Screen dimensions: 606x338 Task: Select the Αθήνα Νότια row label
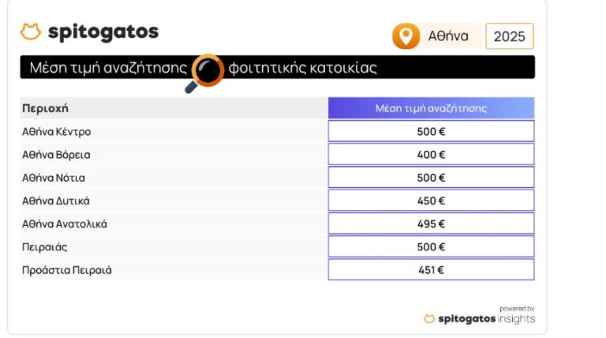tap(54, 178)
